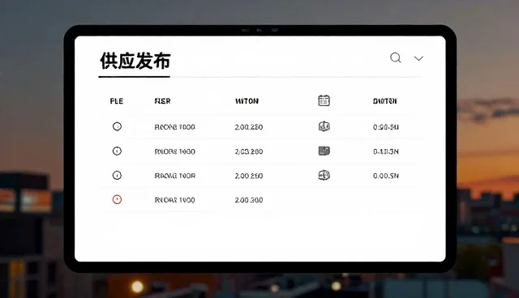Screen dimensions: 519x298
Task: Click the dark filled square icon
Action: 324,151
